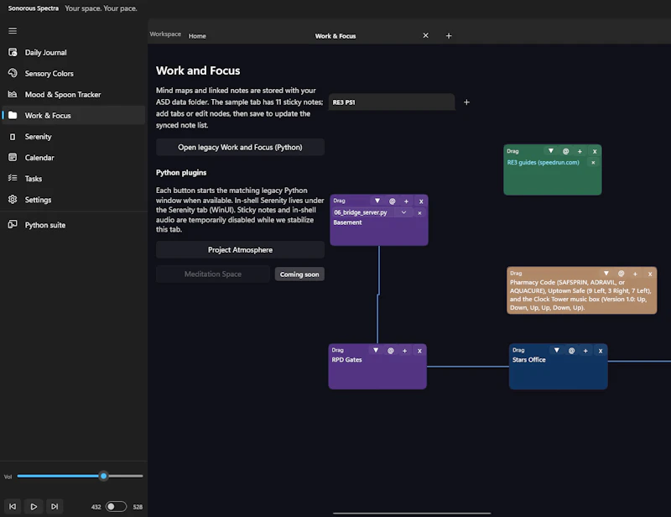Add a child node to the RPD Gates note
The image size is (671, 517).
click(404, 351)
